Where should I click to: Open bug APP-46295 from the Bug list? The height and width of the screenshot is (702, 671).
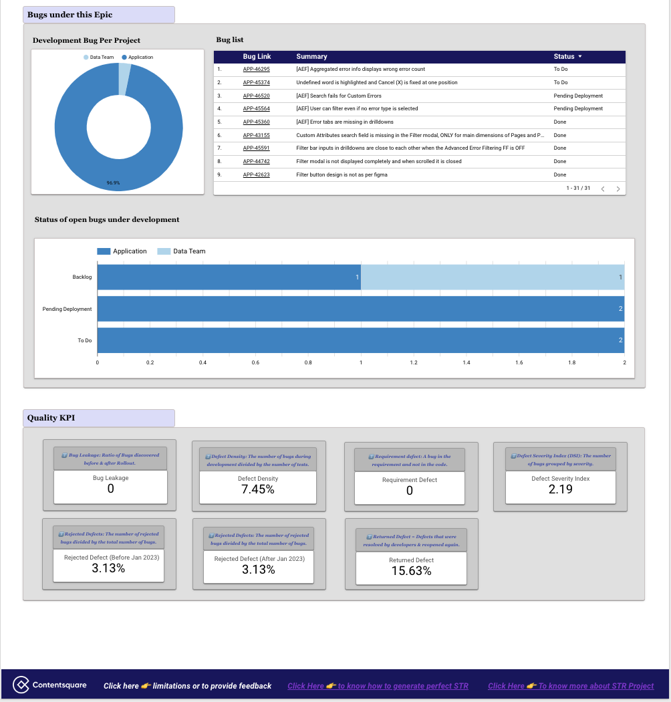[257, 69]
